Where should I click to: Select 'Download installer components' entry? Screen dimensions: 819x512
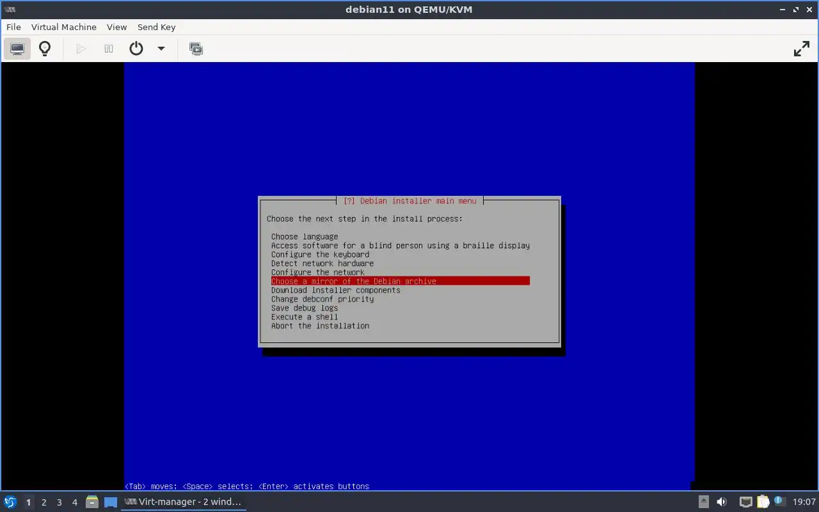point(336,291)
